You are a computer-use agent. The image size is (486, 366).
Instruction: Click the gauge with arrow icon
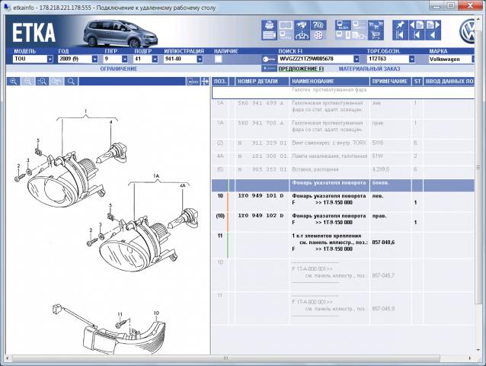(x=301, y=35)
